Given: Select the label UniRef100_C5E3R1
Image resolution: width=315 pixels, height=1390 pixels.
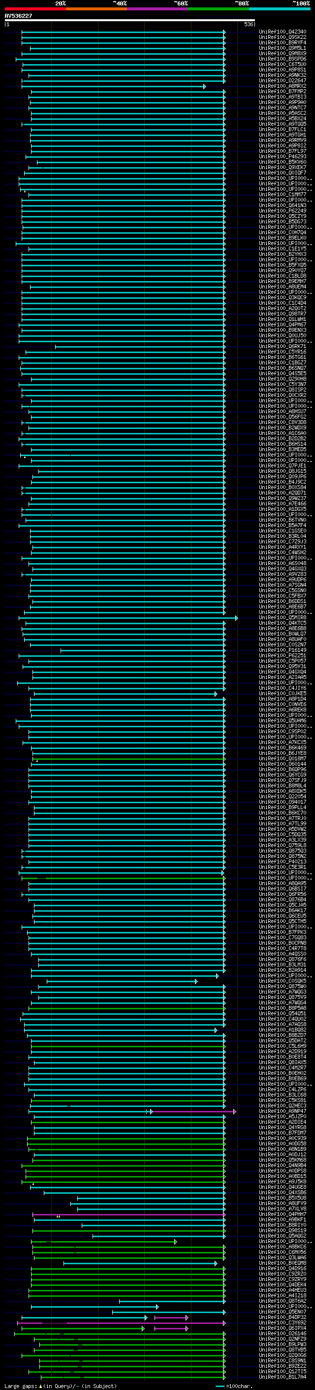Looking at the screenshot, I should 282,867.
